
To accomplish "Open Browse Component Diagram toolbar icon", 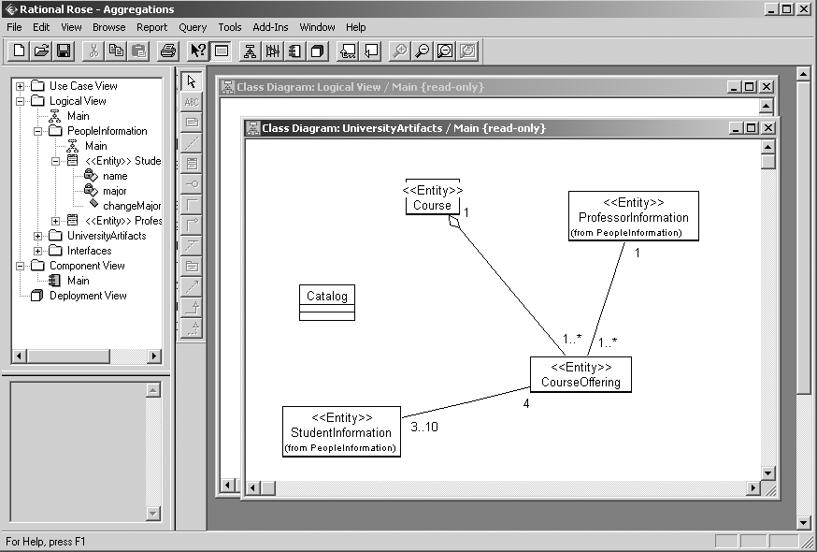I will pyautogui.click(x=294, y=51).
